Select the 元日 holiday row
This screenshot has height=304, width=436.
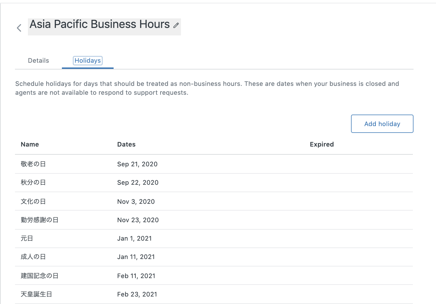pos(27,239)
